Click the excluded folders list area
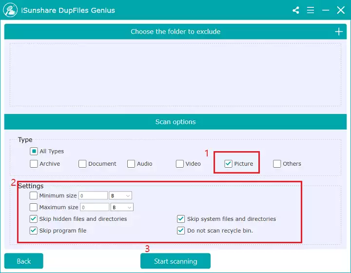The width and height of the screenshot is (351, 273). (175, 75)
